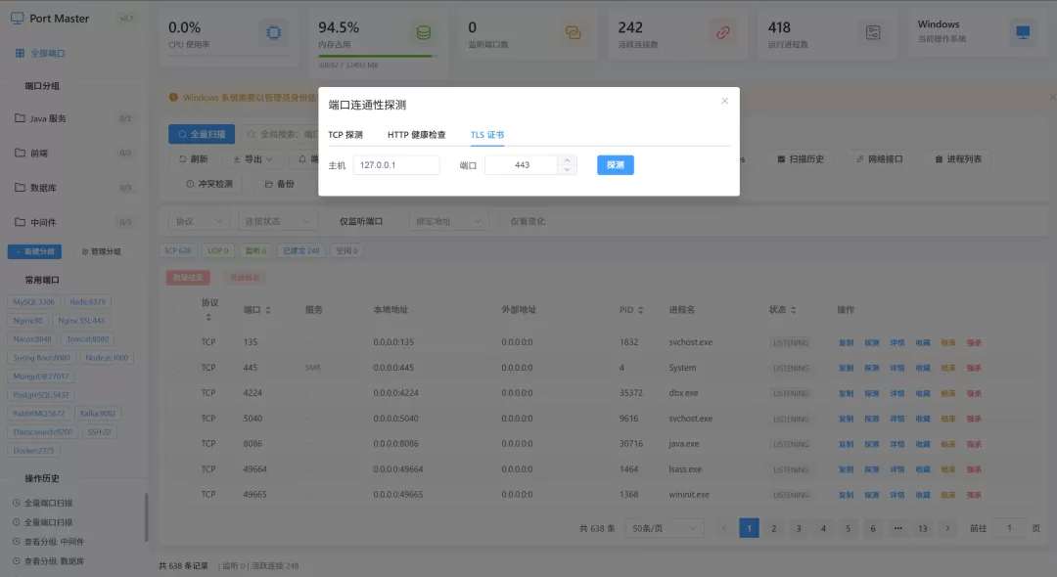1057x577 pixels.
Task: Click the memory usage database icon
Action: coord(424,32)
